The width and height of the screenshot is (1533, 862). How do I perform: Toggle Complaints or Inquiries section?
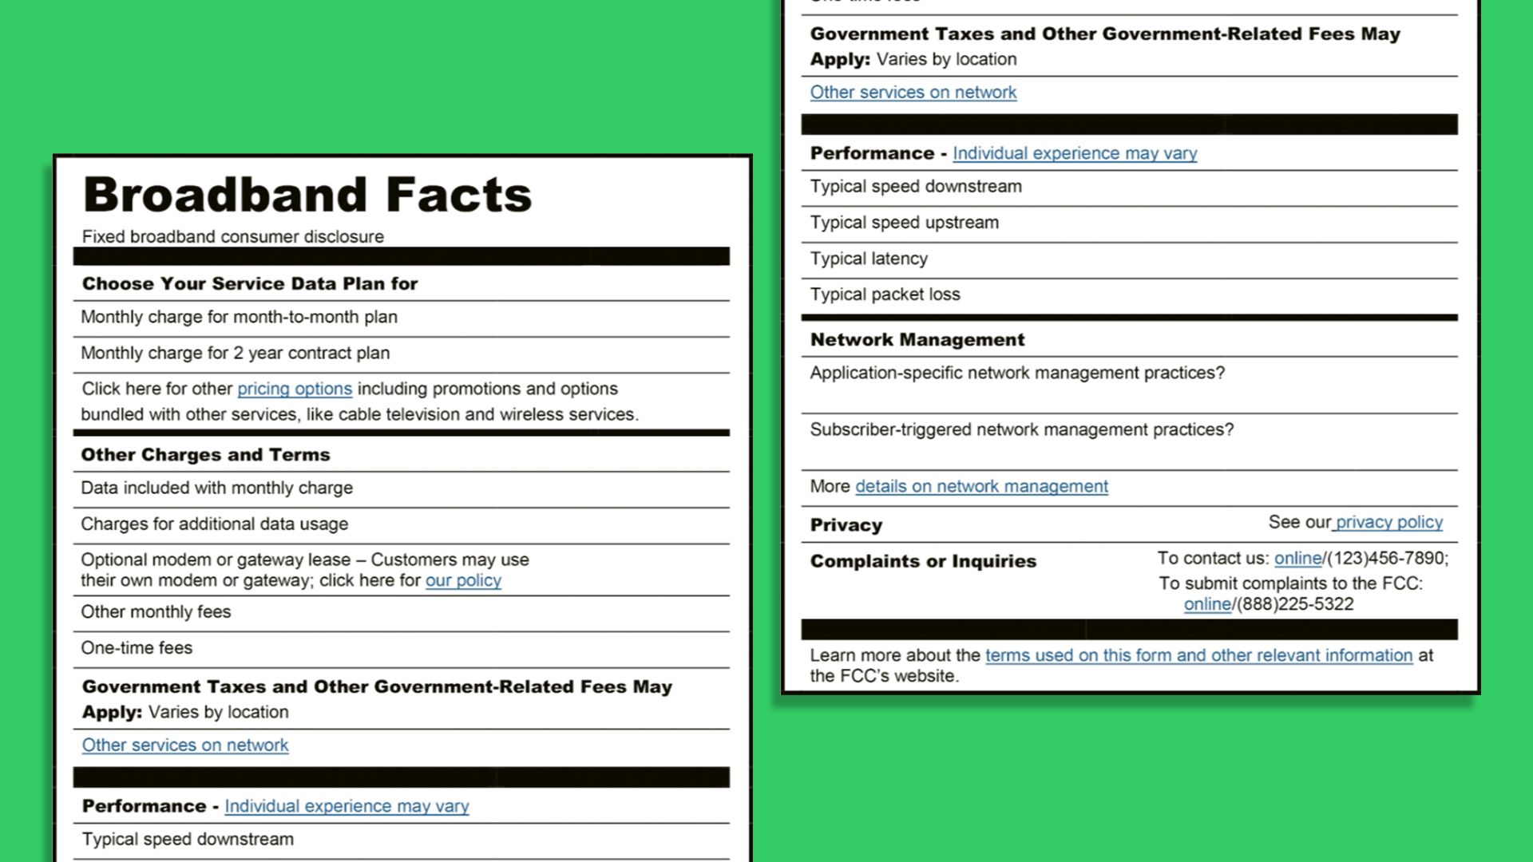click(x=923, y=560)
